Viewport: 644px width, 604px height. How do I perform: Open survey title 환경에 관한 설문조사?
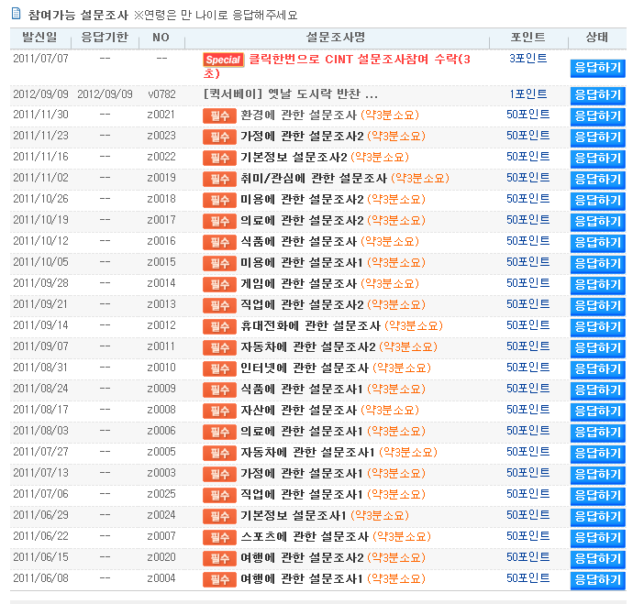298,115
